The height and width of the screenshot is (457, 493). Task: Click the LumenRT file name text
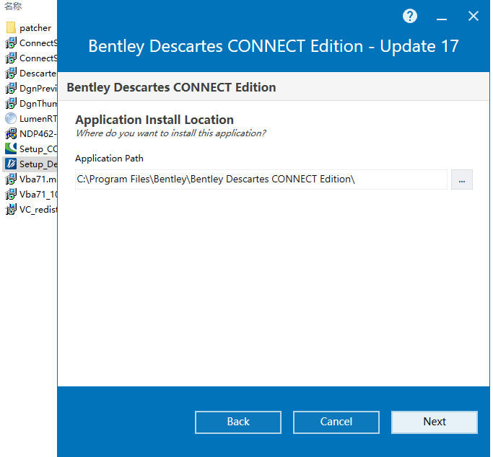38,119
